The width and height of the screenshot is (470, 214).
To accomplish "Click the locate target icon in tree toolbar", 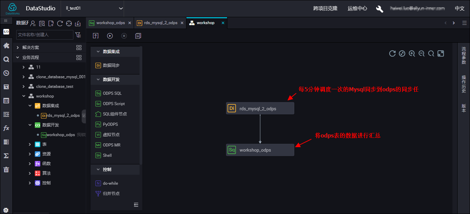I will (69, 23).
